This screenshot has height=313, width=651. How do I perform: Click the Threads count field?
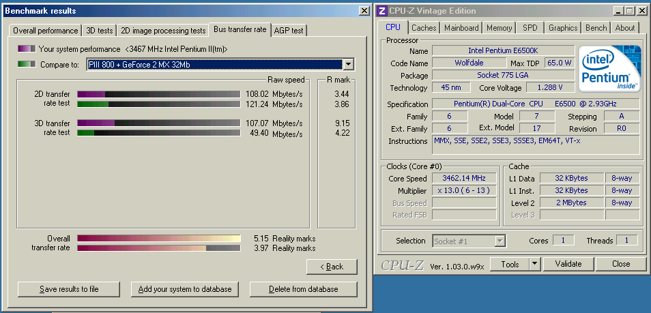[627, 240]
